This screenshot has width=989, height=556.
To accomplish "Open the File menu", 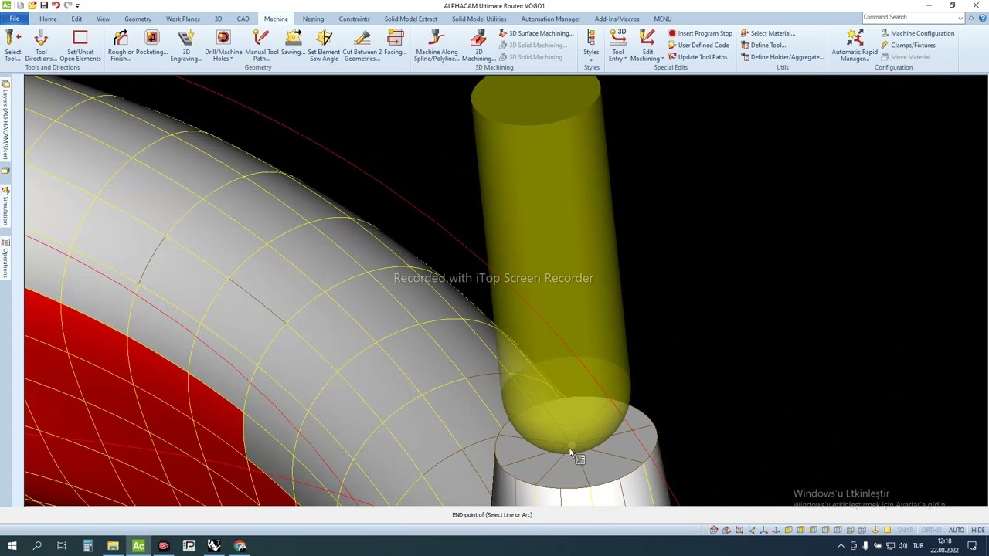I will pos(14,19).
